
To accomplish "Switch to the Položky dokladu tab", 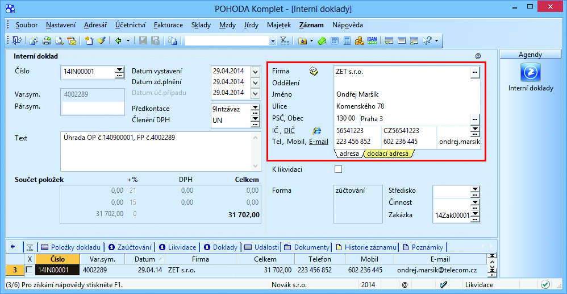I will point(71,247).
